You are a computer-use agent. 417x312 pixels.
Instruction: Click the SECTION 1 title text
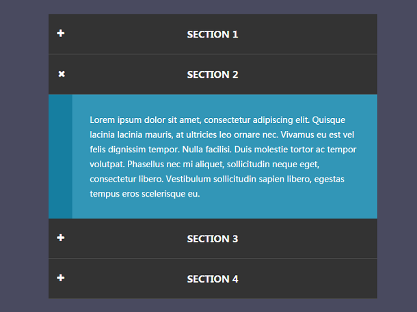(213, 35)
